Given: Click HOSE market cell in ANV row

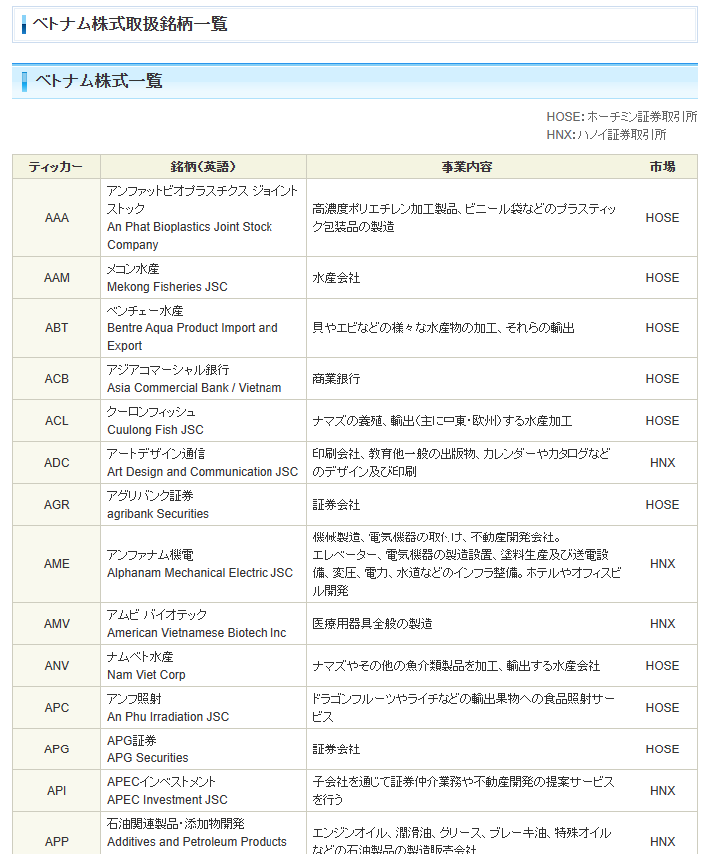Looking at the screenshot, I should [662, 666].
